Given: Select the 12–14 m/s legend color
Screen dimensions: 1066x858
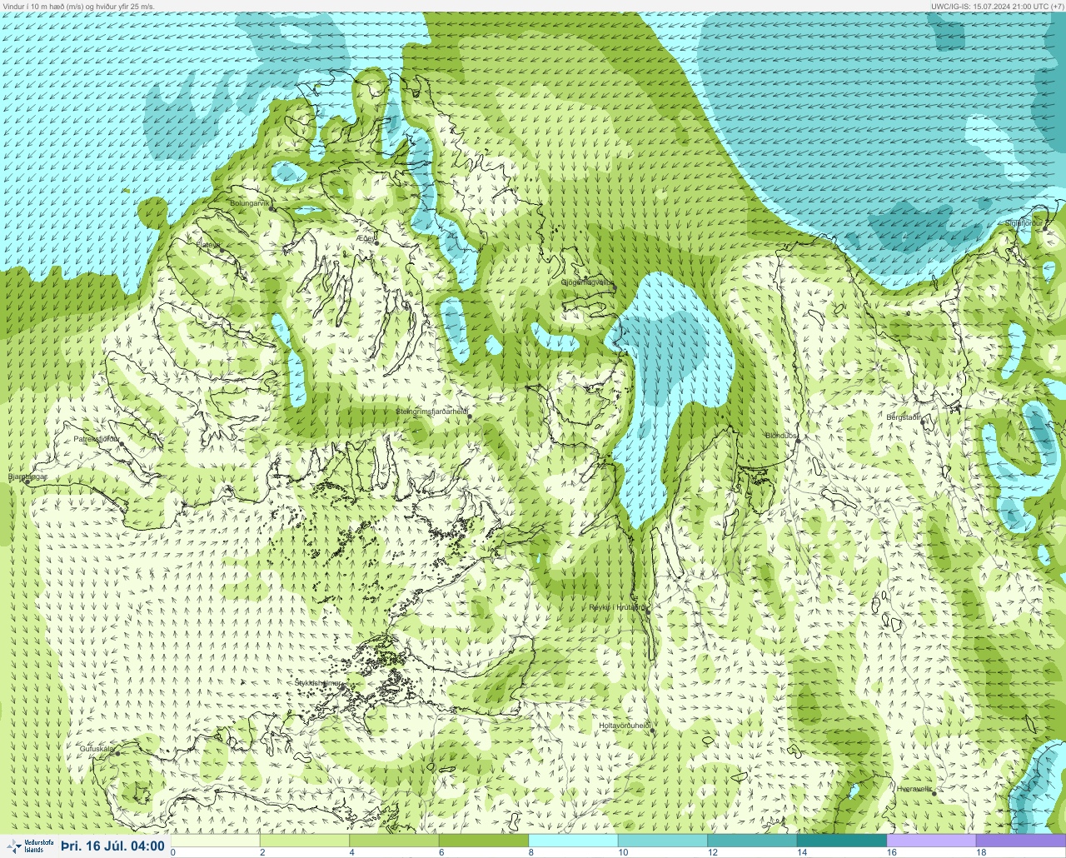Looking at the screenshot, I should point(752,841).
